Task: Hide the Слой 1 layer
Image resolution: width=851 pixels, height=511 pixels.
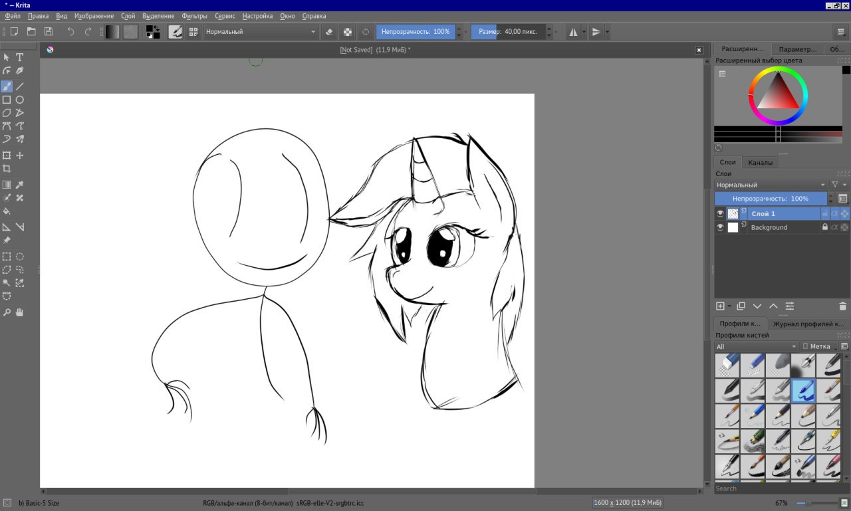Action: click(720, 213)
